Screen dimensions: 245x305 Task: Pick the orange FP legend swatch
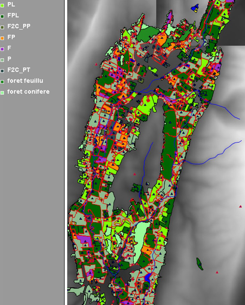pos(2,38)
